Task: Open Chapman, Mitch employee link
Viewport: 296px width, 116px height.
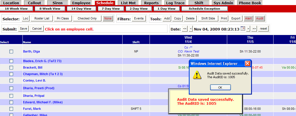Action: pyautogui.click(x=43, y=74)
